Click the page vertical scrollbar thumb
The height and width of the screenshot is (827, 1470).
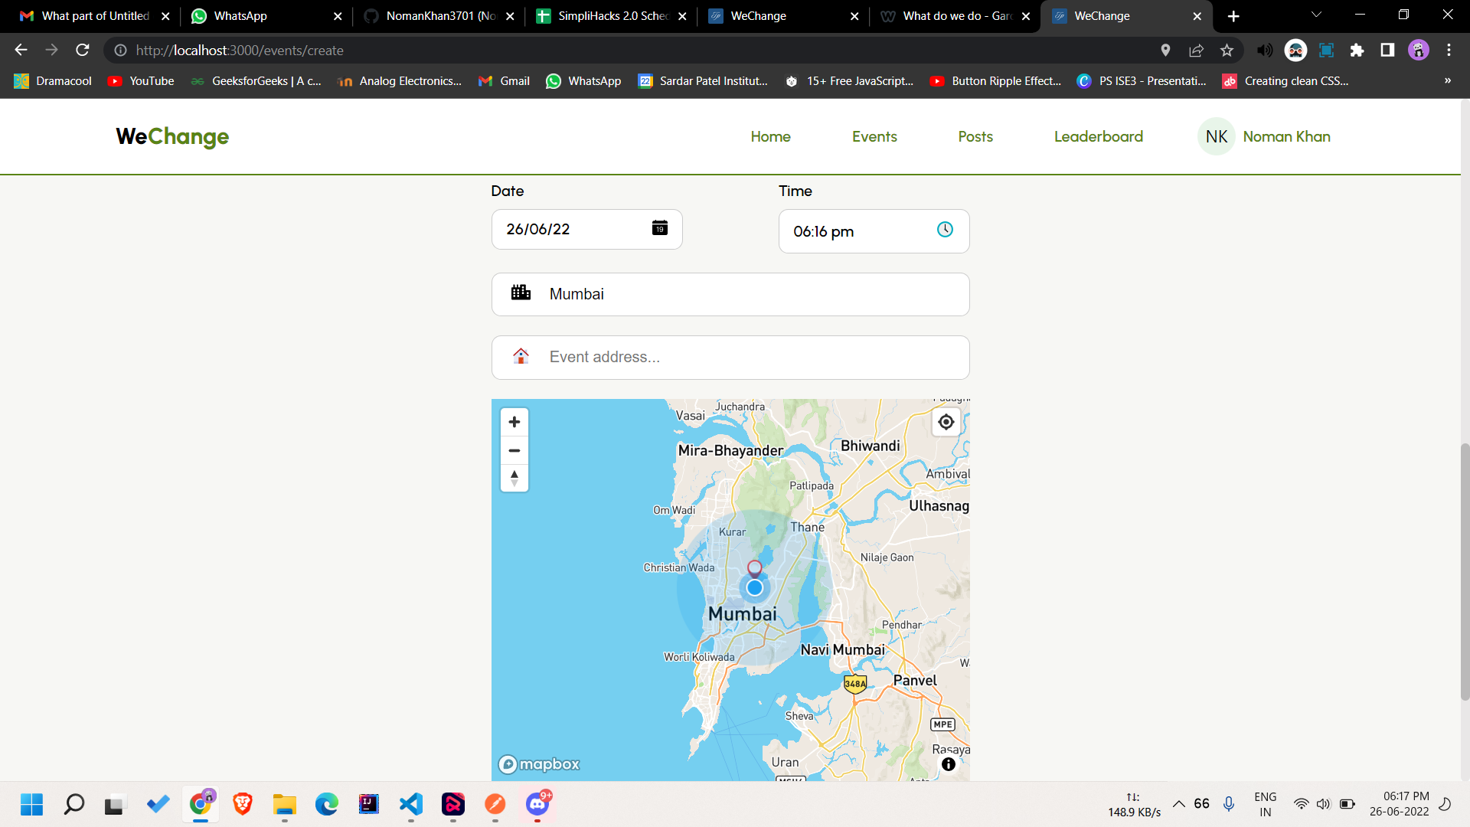tap(1465, 570)
